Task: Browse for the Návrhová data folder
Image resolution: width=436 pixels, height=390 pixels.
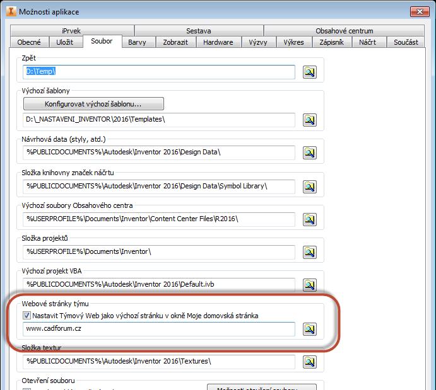Action: coord(309,152)
